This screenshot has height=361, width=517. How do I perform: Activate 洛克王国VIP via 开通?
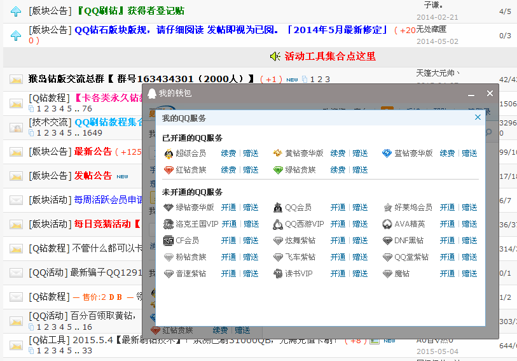pos(229,224)
